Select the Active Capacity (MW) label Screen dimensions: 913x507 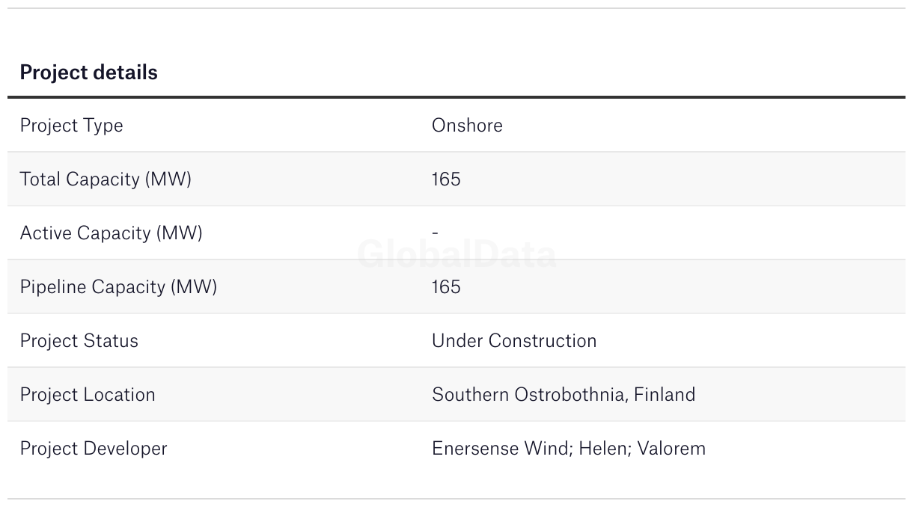[112, 233]
